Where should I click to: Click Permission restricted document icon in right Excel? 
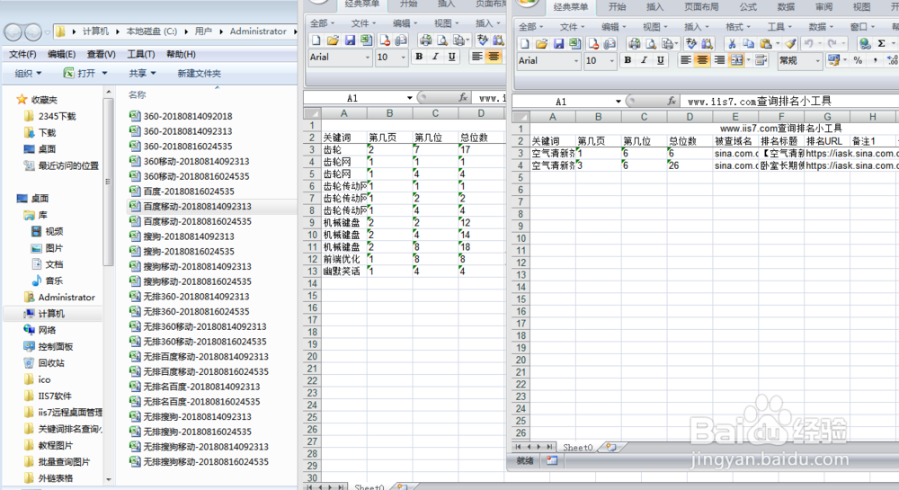593,43
